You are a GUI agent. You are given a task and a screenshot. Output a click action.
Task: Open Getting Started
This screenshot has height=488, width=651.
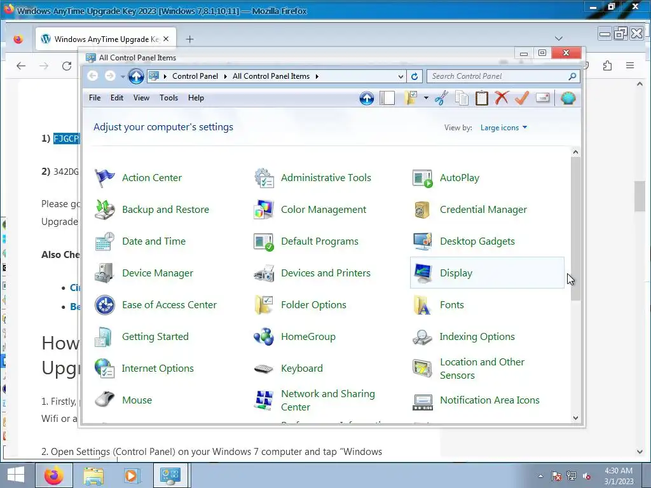click(142, 337)
